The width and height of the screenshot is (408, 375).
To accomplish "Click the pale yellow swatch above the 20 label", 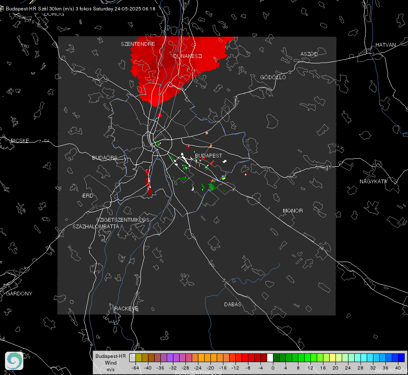I will click(x=333, y=357).
